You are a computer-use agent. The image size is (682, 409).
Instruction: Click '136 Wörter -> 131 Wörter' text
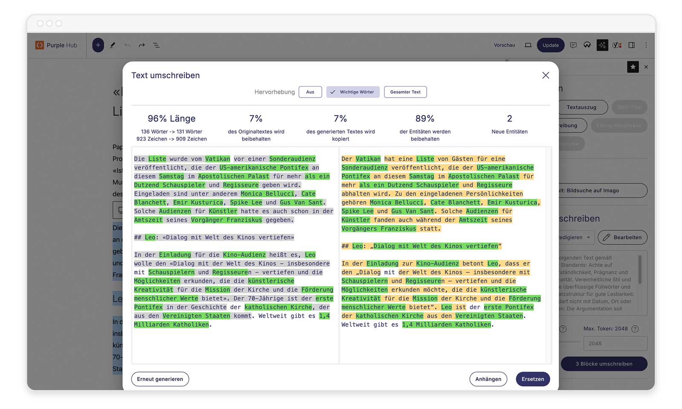click(x=171, y=132)
